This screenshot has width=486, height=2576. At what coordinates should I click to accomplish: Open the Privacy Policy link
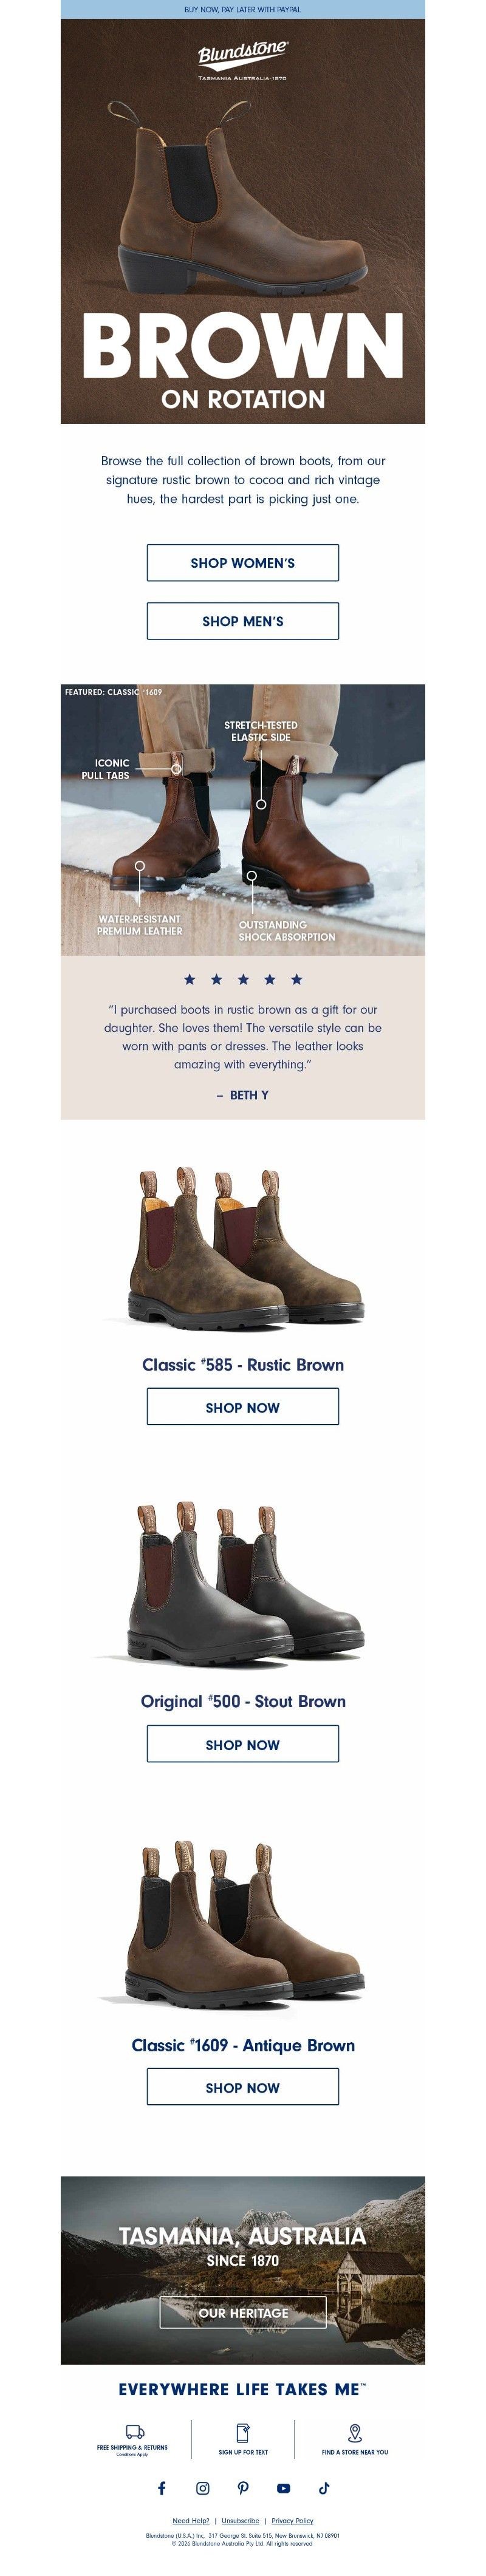pyautogui.click(x=292, y=2520)
